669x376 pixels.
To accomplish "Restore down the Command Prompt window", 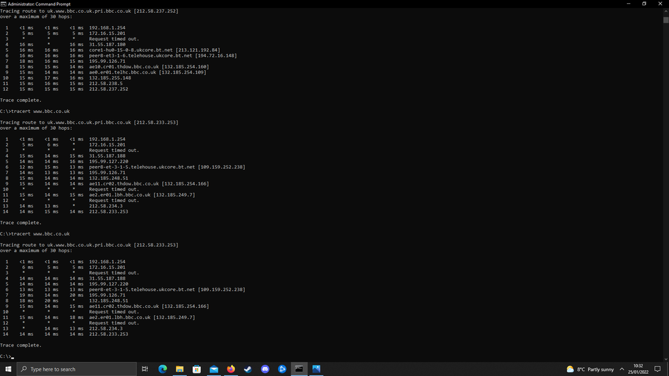I will 644,3.
